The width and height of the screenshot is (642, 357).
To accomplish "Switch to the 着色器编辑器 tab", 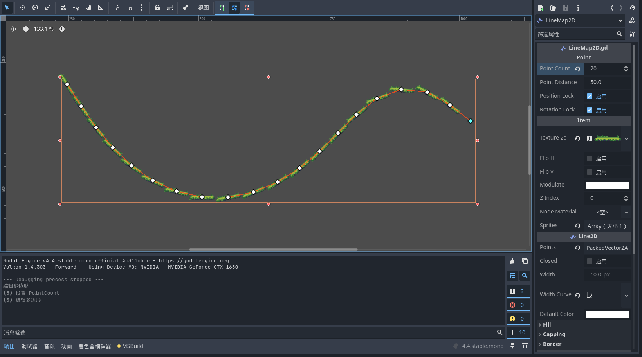I will pos(95,346).
